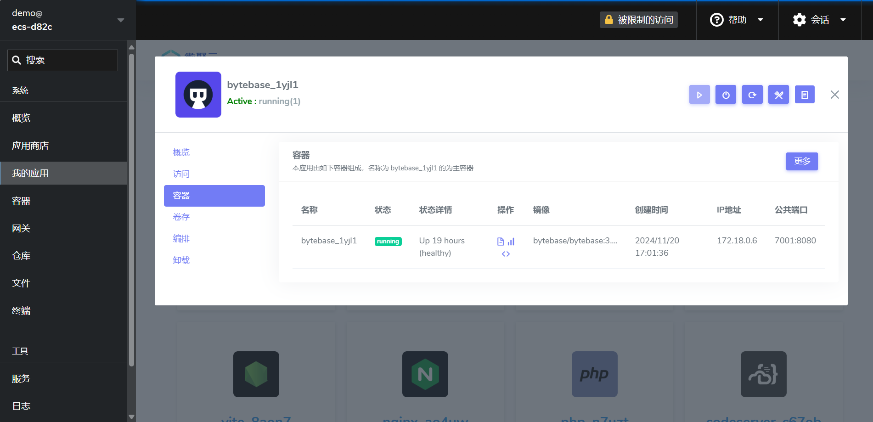Open the 帮助 help dropdown menu
This screenshot has width=873, height=422.
point(737,20)
